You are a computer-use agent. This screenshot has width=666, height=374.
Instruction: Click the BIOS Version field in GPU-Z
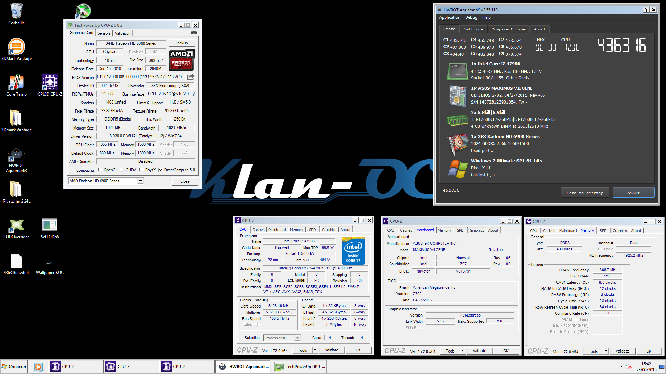point(141,77)
